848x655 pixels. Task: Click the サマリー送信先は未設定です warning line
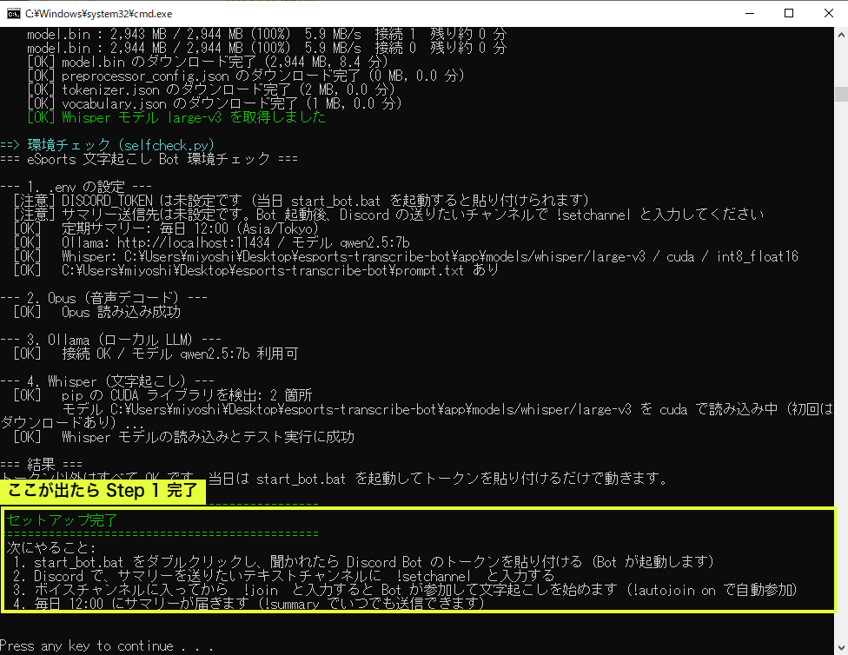pos(389,215)
